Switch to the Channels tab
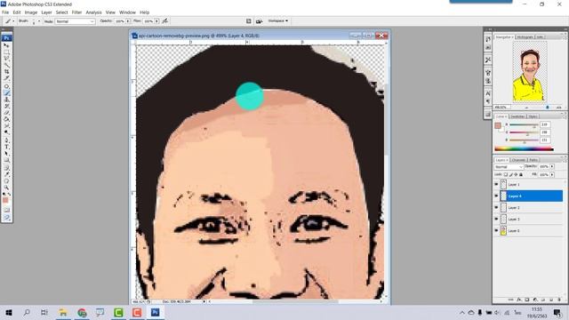The height and width of the screenshot is (320, 569). [518, 160]
